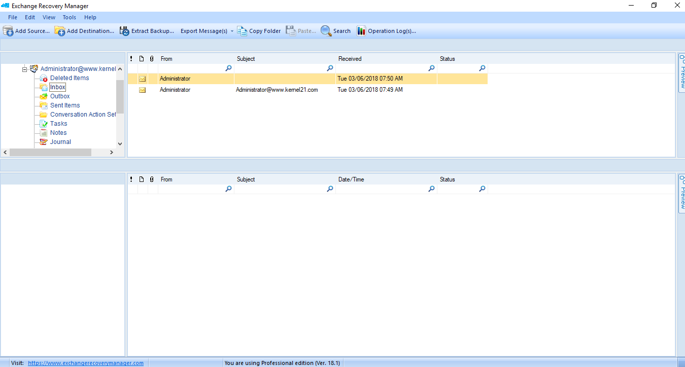Image resolution: width=685 pixels, height=367 pixels.
Task: Click tree scroll right arrow
Action: point(112,152)
